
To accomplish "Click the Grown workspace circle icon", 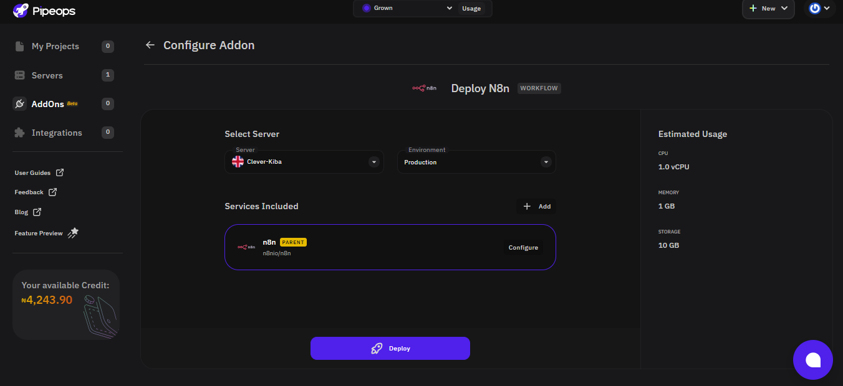I will 367,8.
